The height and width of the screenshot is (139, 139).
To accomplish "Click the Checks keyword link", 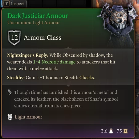I will [x=87, y=78].
